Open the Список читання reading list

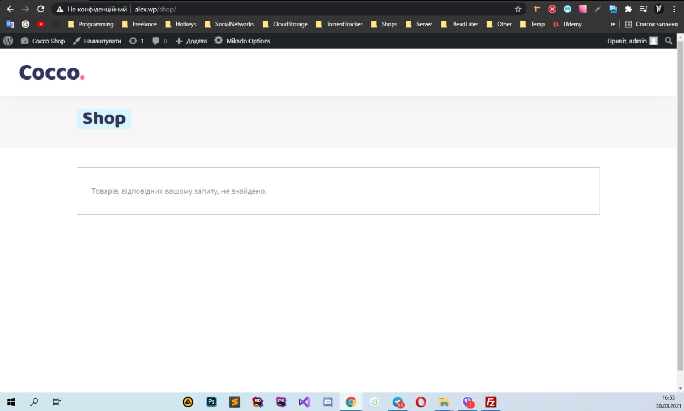click(x=651, y=24)
